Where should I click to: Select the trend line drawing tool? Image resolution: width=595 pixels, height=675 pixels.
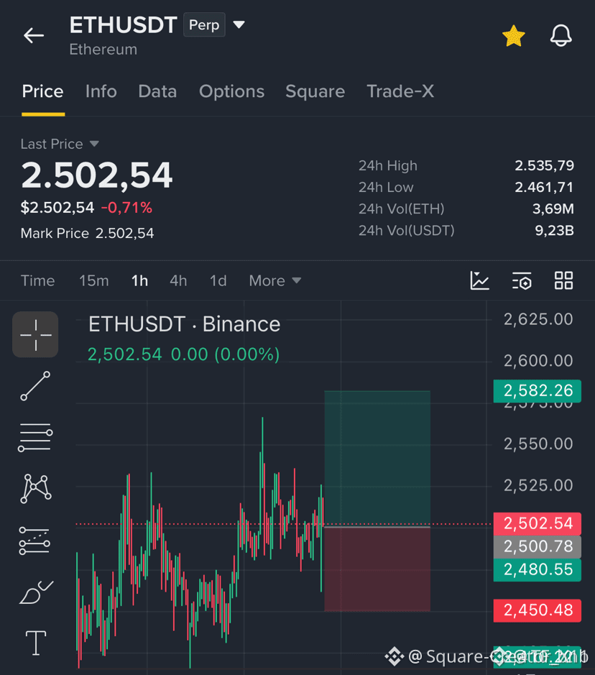35,386
